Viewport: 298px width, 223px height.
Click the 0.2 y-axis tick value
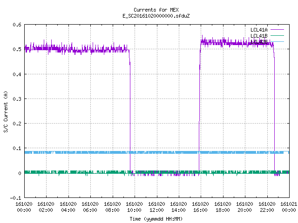coord(17,124)
